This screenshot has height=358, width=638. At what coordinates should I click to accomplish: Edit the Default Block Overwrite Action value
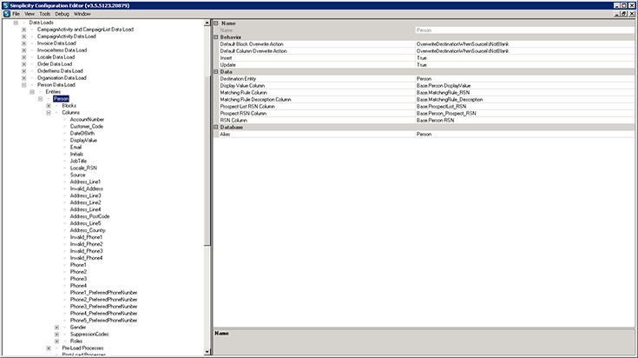pyautogui.click(x=524, y=44)
